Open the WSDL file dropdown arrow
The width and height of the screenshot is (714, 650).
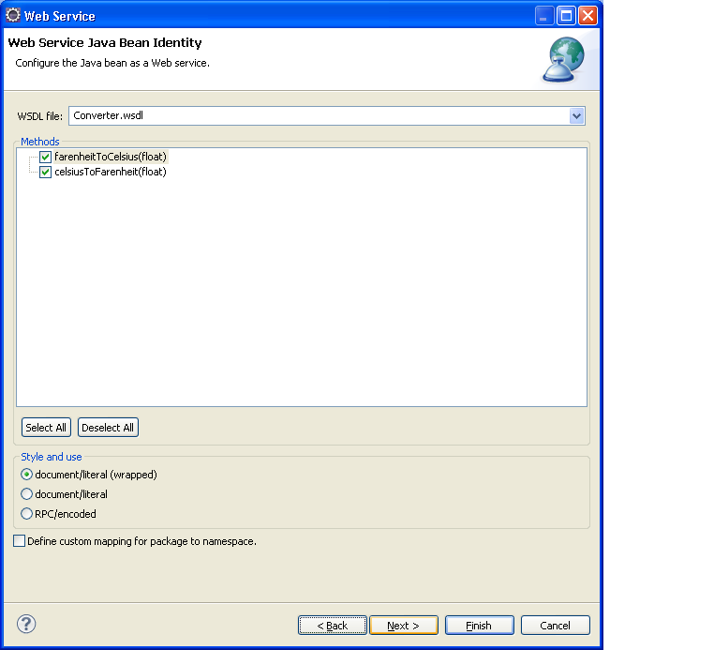(x=576, y=115)
